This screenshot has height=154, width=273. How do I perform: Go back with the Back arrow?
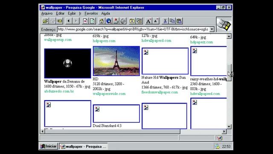pos(69,21)
